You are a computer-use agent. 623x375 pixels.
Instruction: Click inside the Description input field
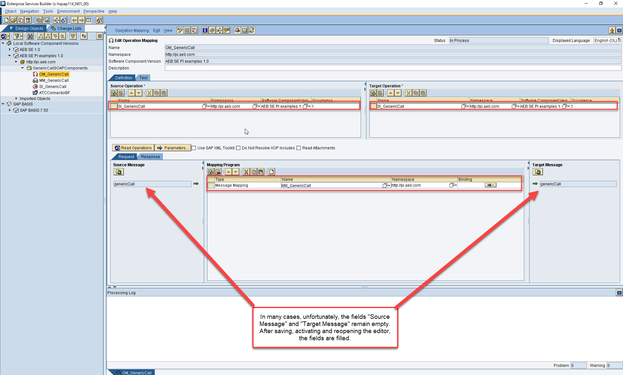point(293,68)
